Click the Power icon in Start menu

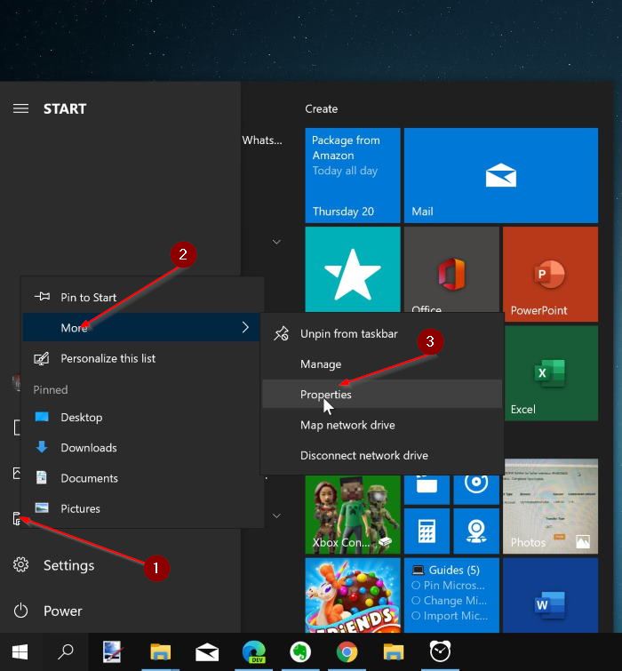20,611
